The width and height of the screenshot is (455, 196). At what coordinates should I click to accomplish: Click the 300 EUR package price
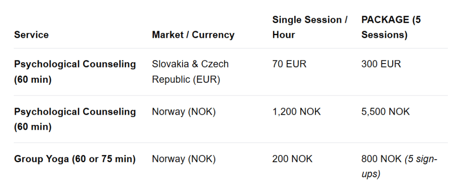point(381,64)
